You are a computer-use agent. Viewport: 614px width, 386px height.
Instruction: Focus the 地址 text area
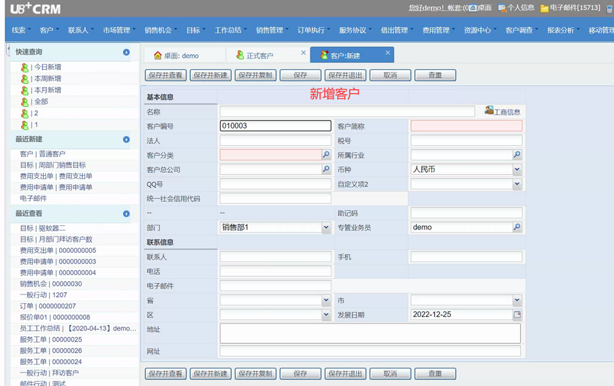pyautogui.click(x=370, y=333)
